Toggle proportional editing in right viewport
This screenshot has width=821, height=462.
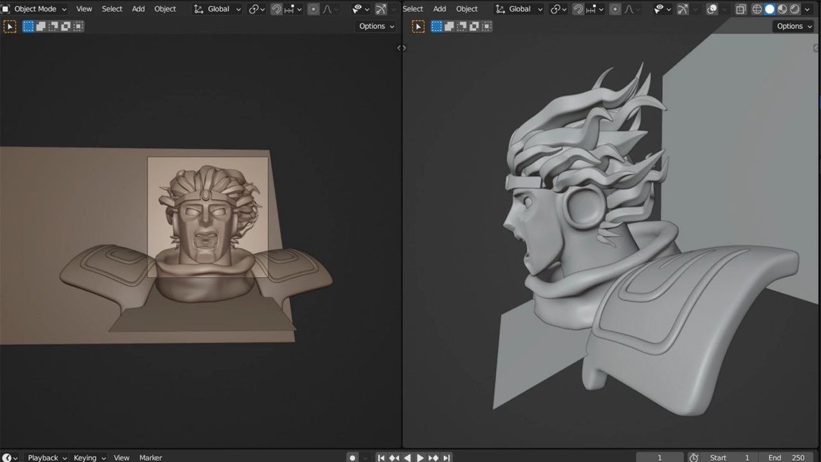tap(615, 9)
